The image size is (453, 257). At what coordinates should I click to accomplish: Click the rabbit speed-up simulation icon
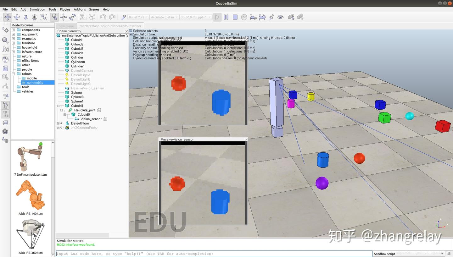[x=262, y=17]
